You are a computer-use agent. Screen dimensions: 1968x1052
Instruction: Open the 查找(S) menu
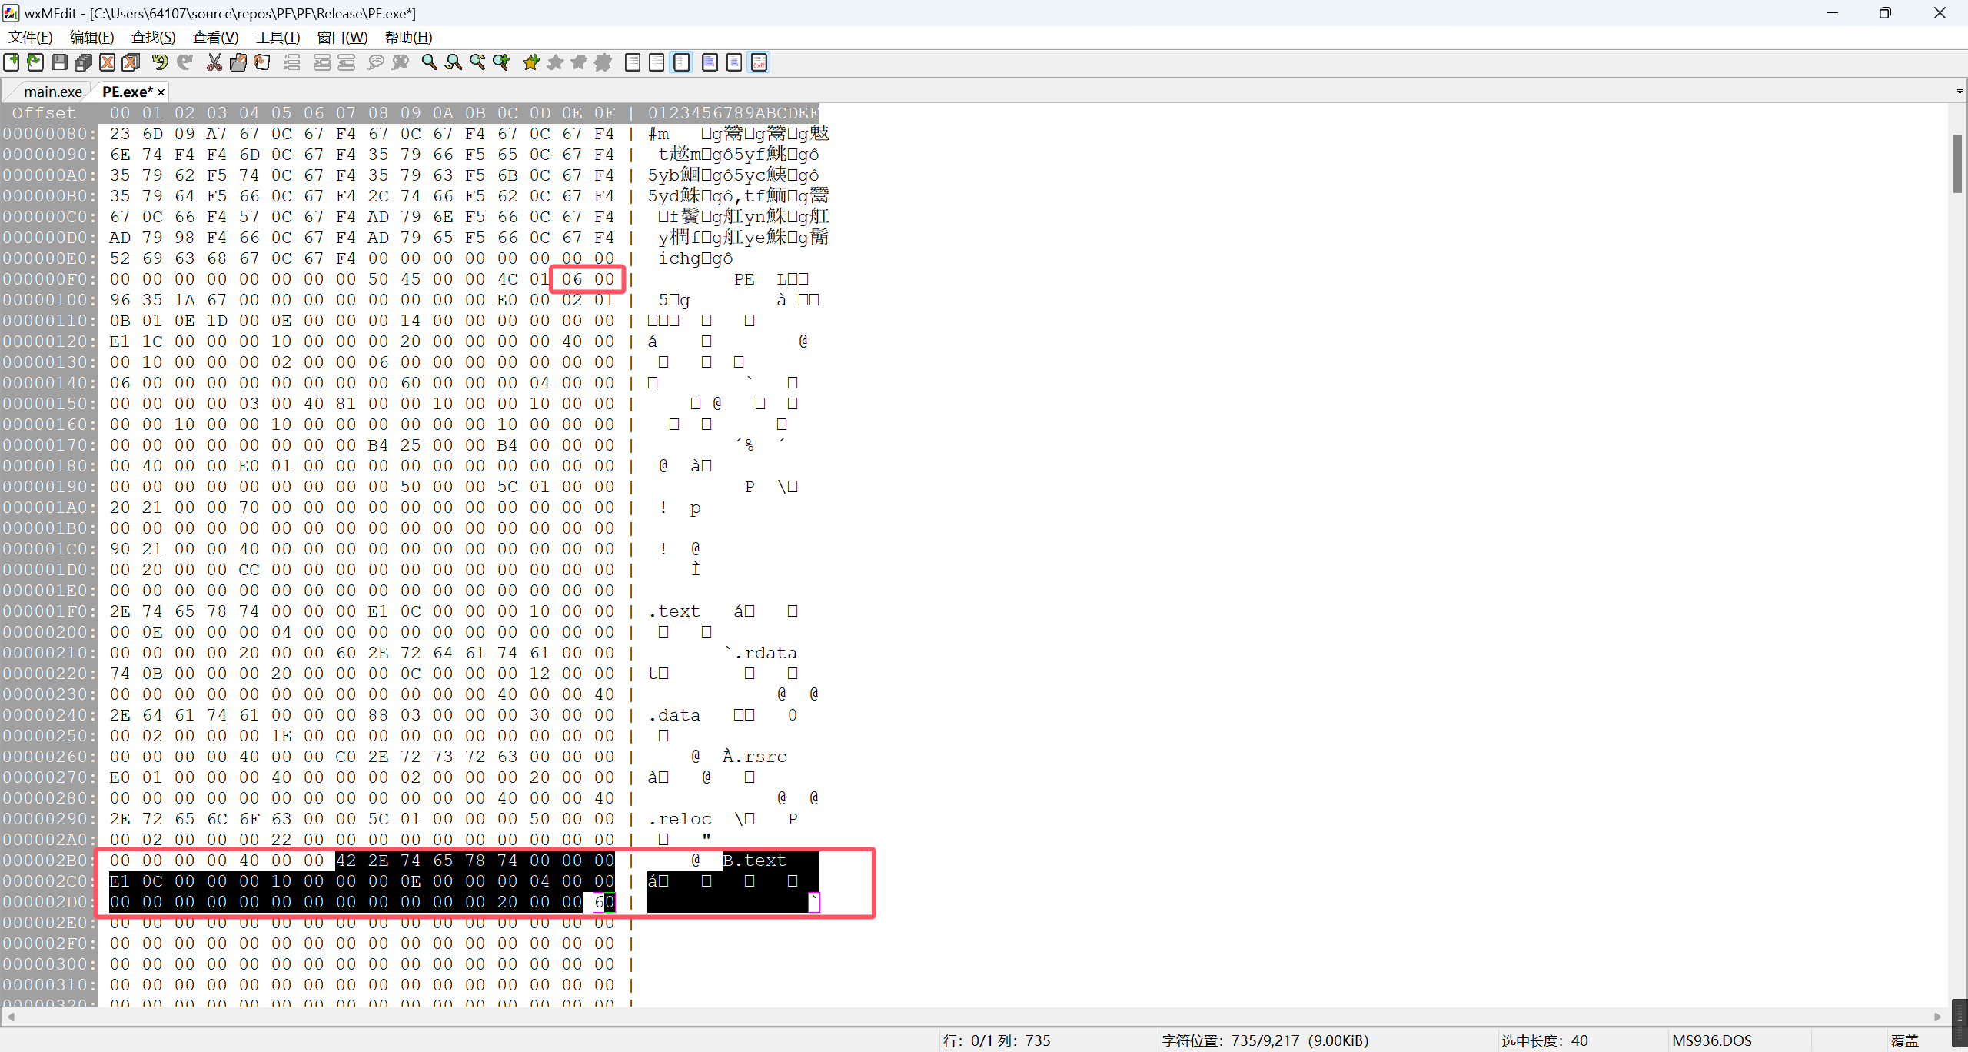pos(153,37)
